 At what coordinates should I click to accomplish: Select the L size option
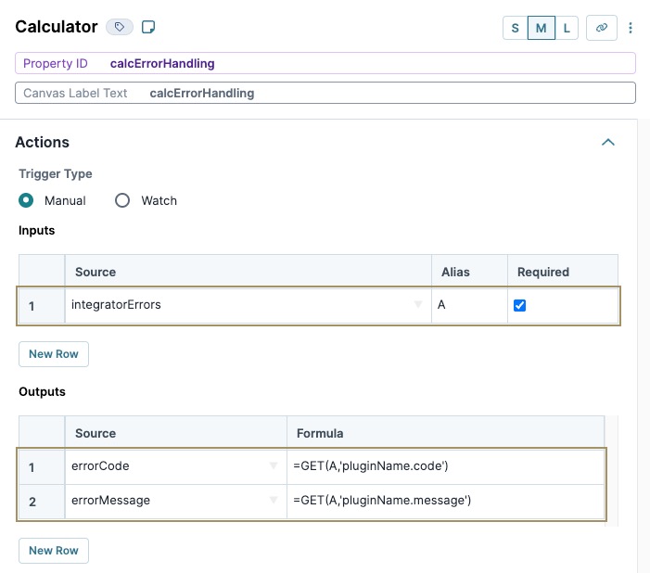(x=567, y=28)
